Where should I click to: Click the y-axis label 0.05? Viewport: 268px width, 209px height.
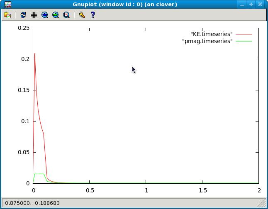24,152
